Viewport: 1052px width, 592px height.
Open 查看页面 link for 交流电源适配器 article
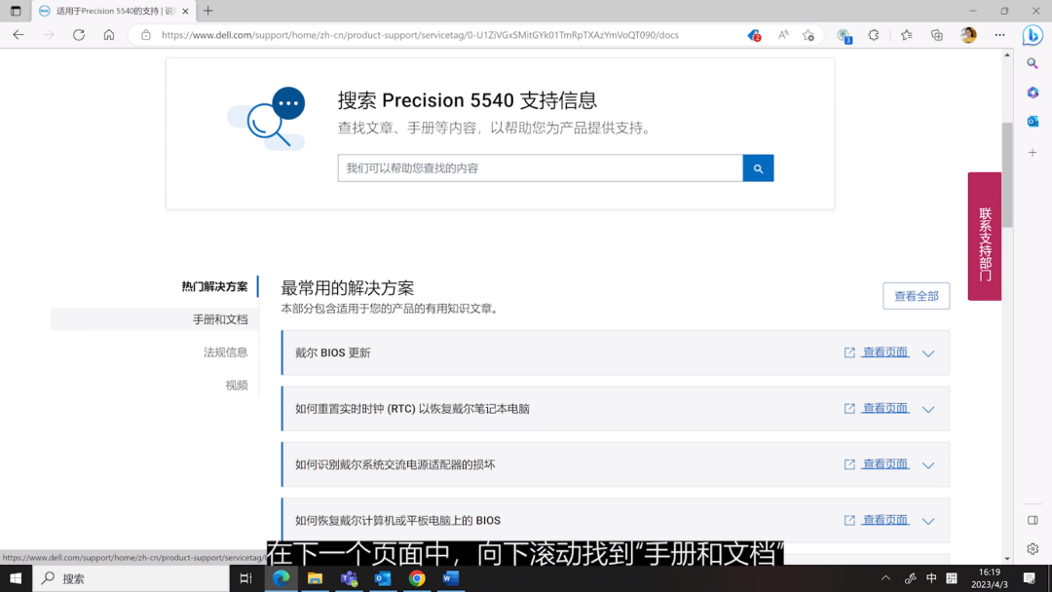[x=884, y=463]
